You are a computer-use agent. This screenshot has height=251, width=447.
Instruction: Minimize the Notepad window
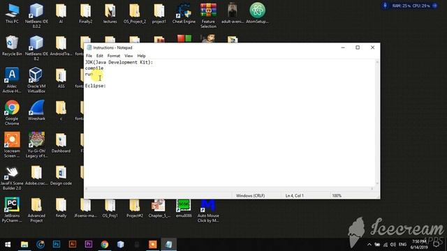(343, 47)
